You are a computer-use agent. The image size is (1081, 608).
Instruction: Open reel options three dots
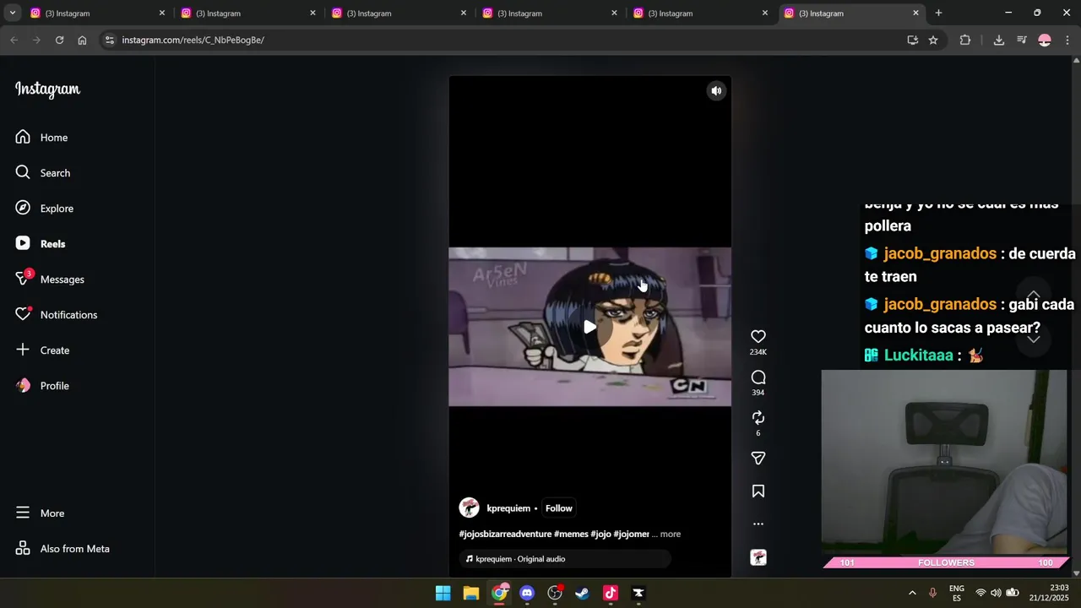coord(758,524)
